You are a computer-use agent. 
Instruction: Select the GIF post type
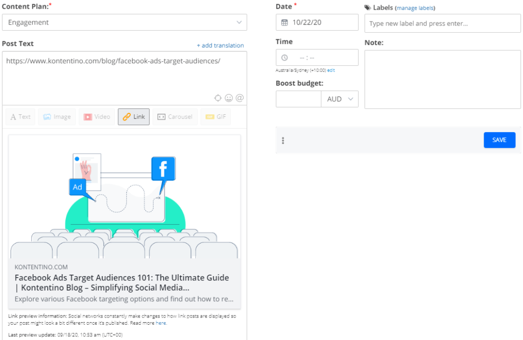click(x=216, y=117)
